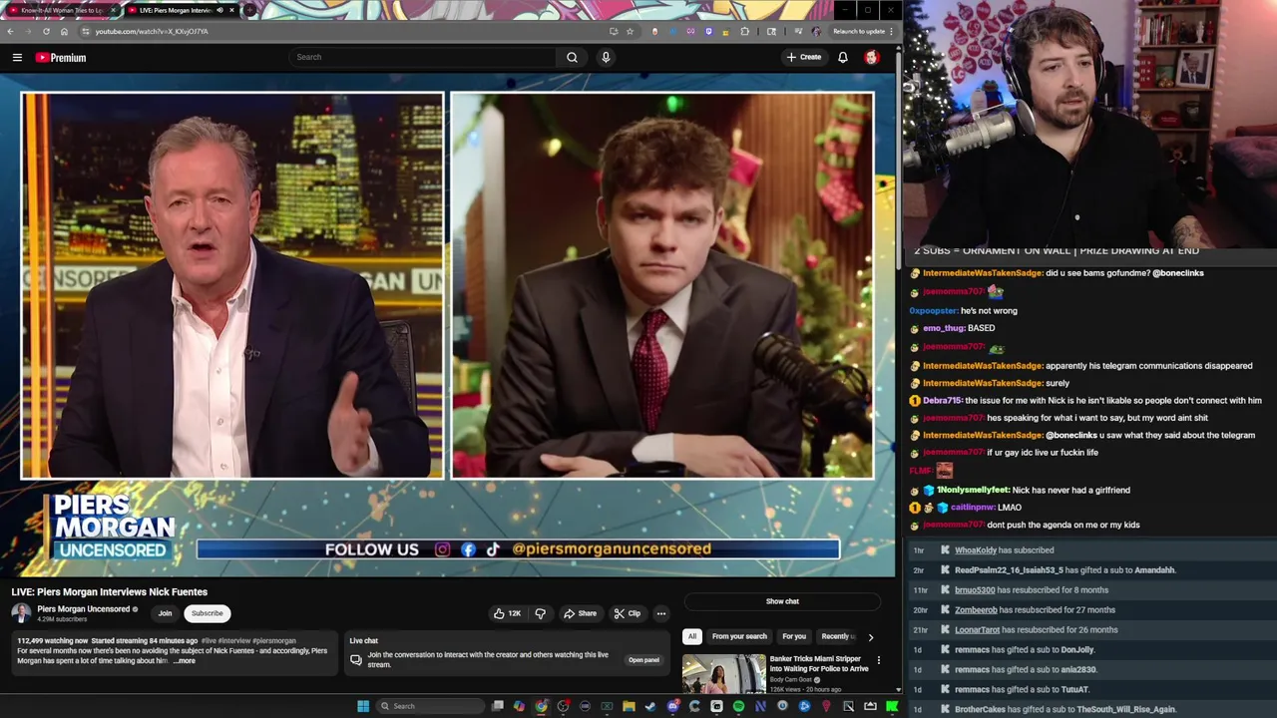This screenshot has height=718, width=1277.
Task: Select the From your search chip
Action: tap(739, 636)
